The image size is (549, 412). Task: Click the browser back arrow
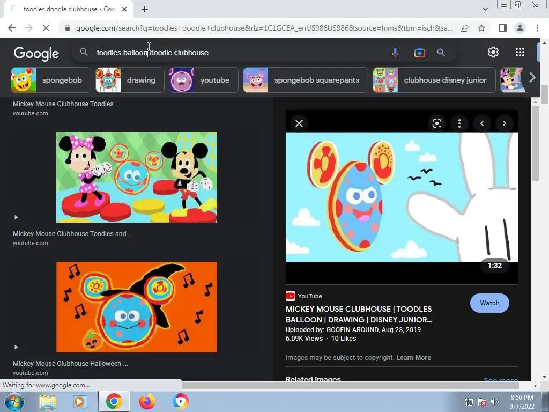click(12, 28)
